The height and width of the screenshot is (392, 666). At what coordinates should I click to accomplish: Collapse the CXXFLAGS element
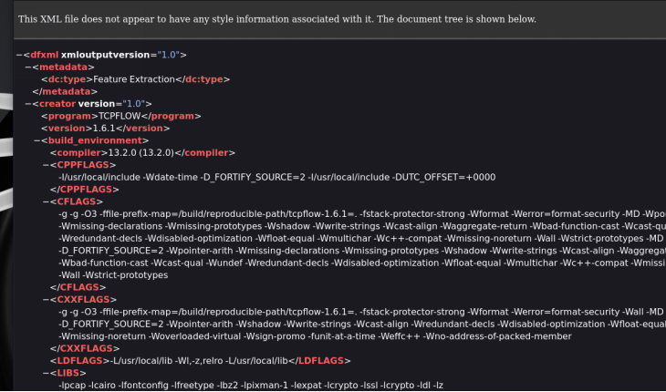tap(47, 299)
